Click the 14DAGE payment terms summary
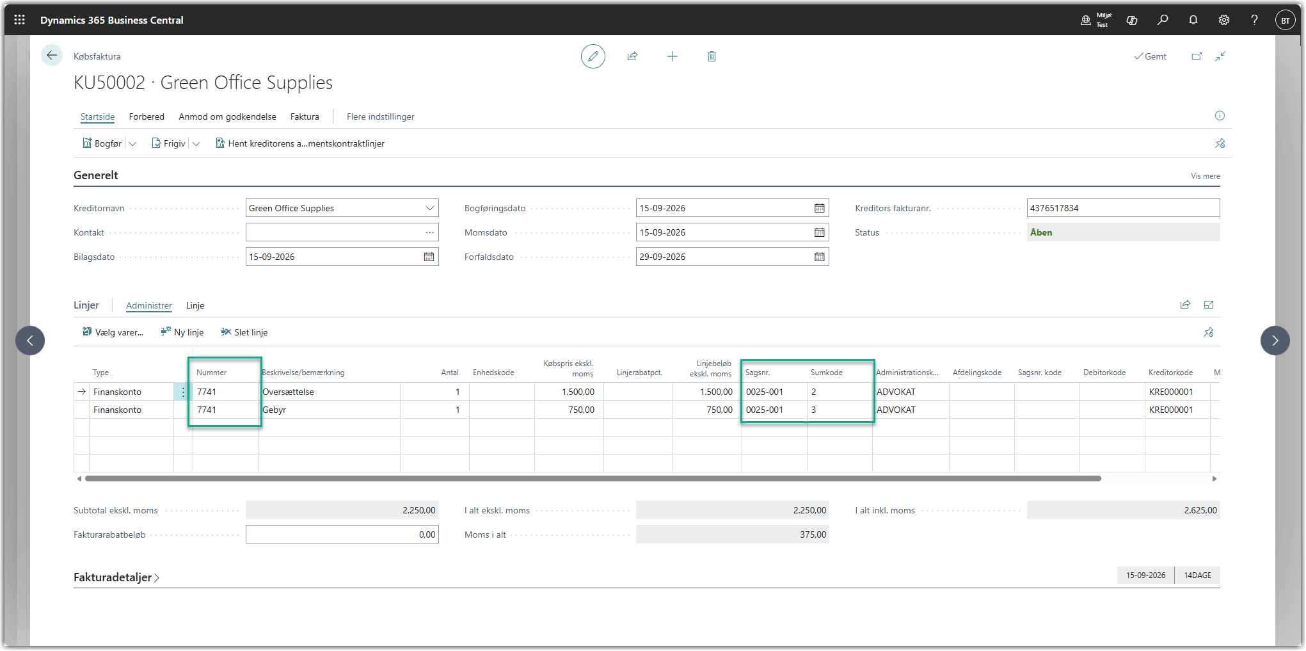The image size is (1306, 651). tap(1197, 575)
